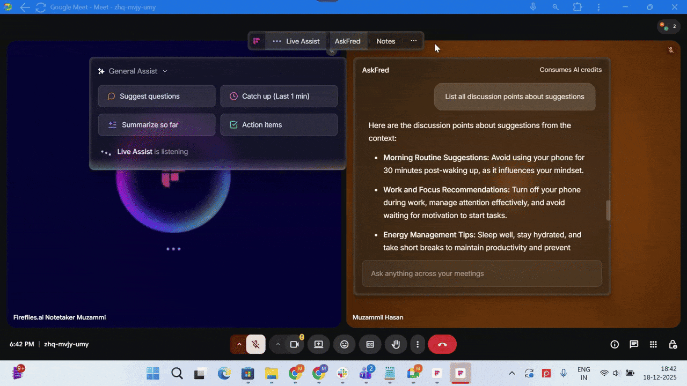The height and width of the screenshot is (386, 687).
Task: Turn on captions icon
Action: pyautogui.click(x=370, y=344)
